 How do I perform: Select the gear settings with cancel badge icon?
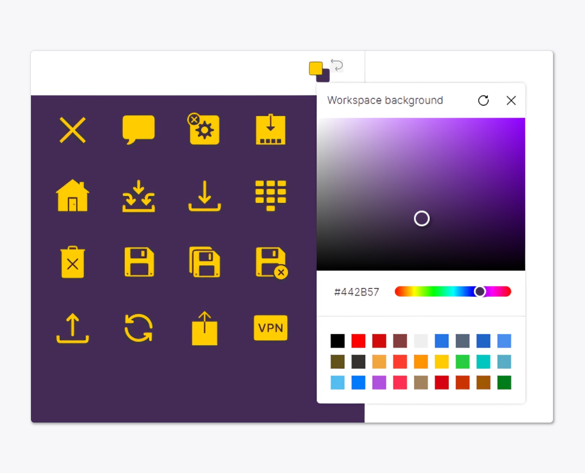click(204, 129)
